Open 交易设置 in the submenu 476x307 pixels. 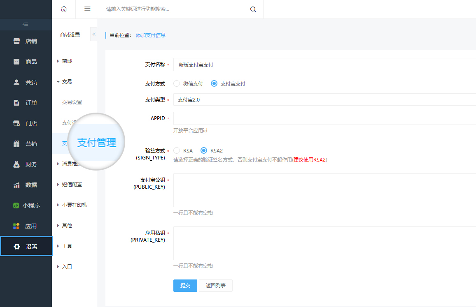[x=72, y=102]
